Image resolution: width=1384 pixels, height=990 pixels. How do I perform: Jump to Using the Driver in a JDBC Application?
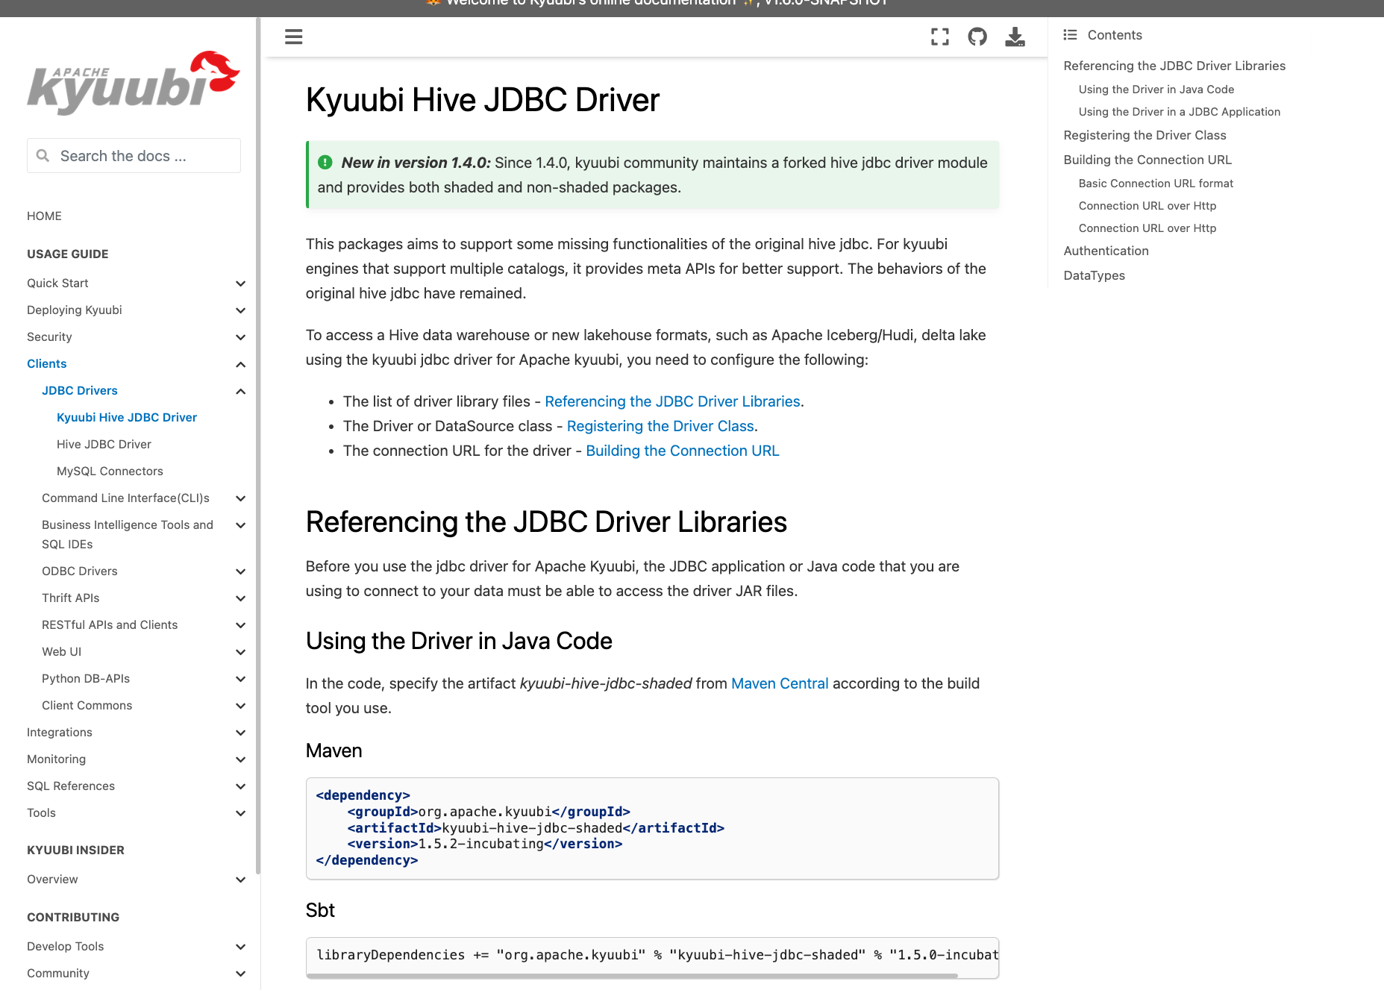point(1180,111)
